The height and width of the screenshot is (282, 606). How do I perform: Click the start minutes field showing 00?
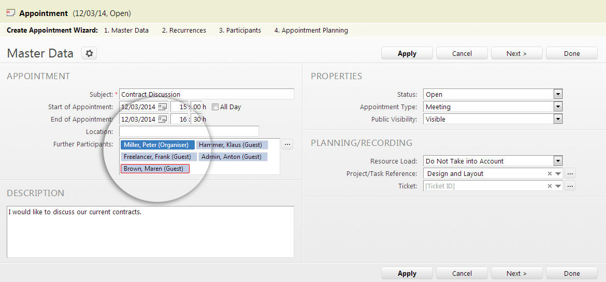[x=197, y=107]
